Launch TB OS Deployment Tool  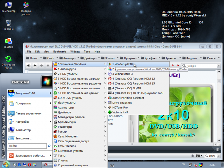tap(138, 93)
